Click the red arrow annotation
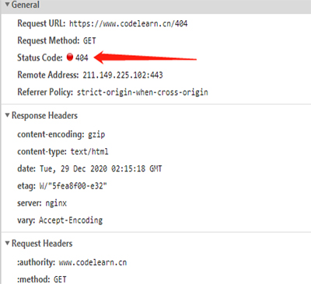This screenshot has height=284, width=311. point(145,57)
